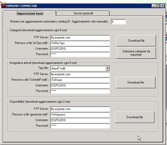Select the Impostazioni base tab
This screenshot has width=167, height=145.
click(x=30, y=14)
